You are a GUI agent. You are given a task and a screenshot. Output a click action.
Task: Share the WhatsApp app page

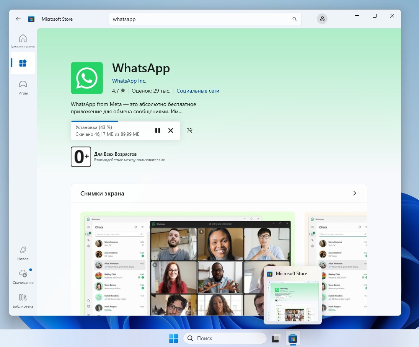point(189,130)
